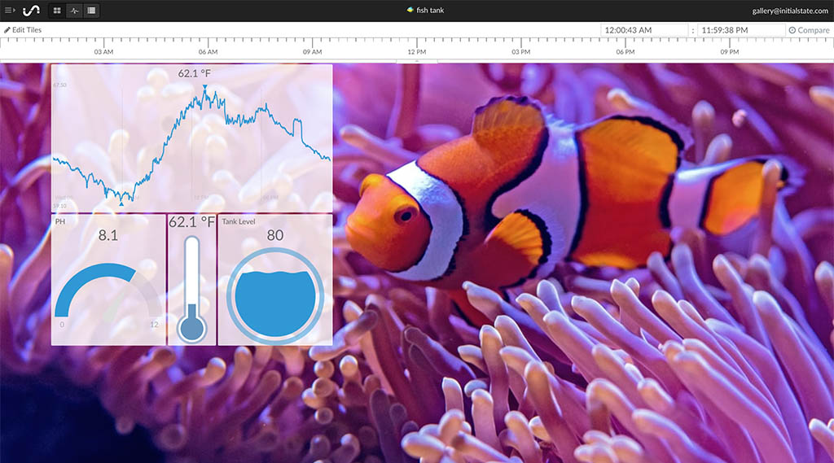The image size is (834, 463).
Task: Click the 09 PM timeline mark
Action: pos(729,51)
